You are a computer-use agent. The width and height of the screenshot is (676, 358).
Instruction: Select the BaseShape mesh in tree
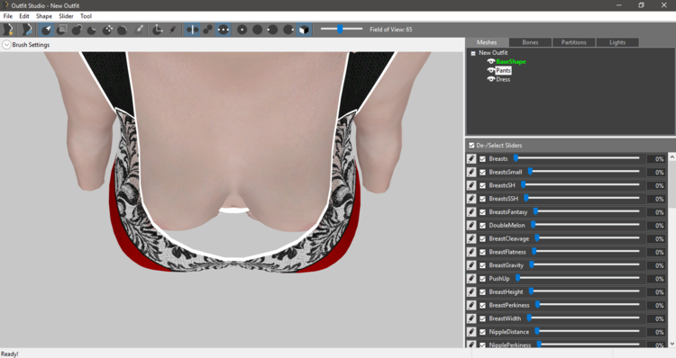click(511, 61)
